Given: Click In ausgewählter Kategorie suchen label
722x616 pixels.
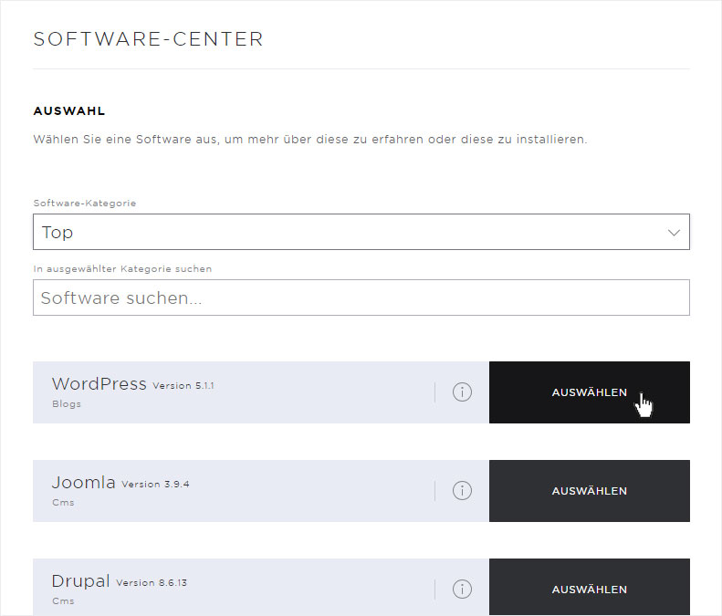Looking at the screenshot, I should 122,269.
